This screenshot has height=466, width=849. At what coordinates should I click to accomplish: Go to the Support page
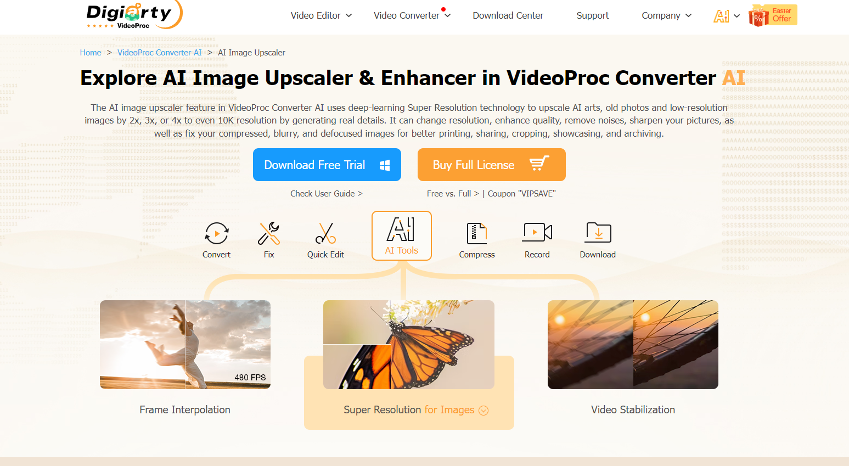[592, 15]
